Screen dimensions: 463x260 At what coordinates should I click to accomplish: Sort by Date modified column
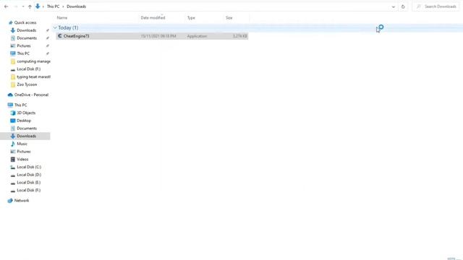[153, 17]
